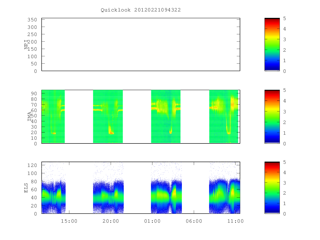Viewport: 320px width, 240px height.
Task: Click the 10 tick on IMA axis
Action: click(x=34, y=138)
